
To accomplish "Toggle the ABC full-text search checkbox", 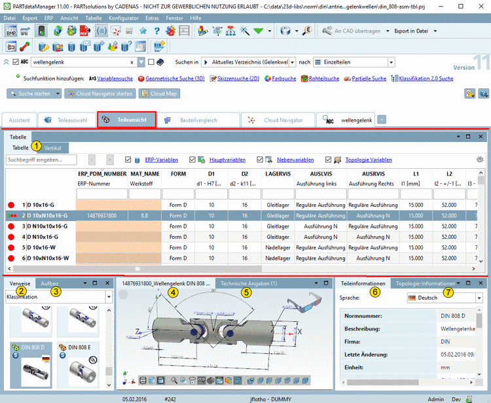I will tap(15, 62).
